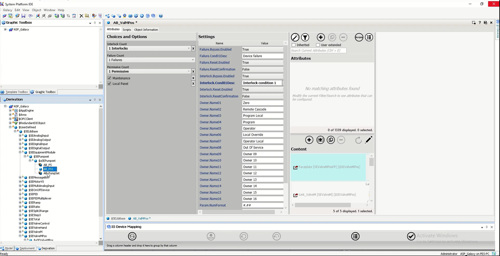Switch to Template Toolbox tab
Viewport: 500px width, 256px height.
click(14, 92)
